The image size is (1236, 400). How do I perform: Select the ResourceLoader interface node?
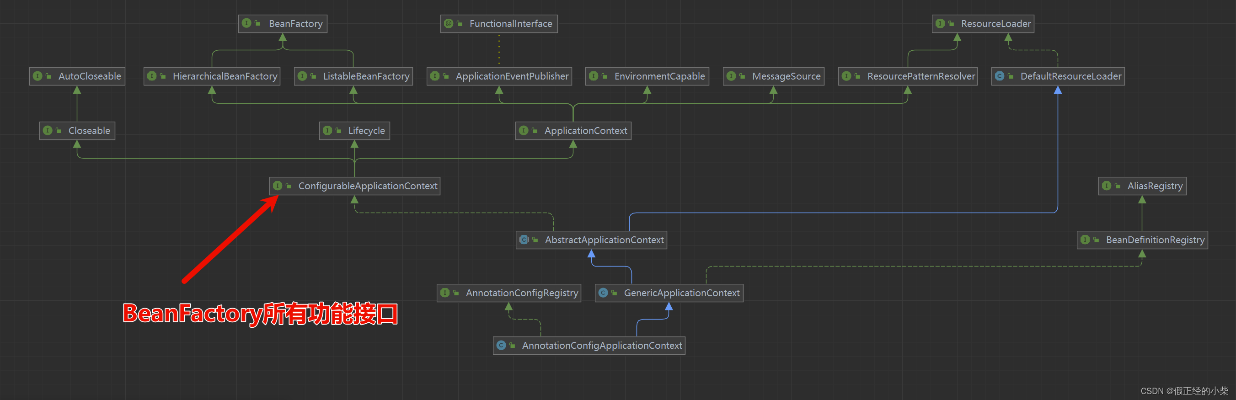(983, 23)
